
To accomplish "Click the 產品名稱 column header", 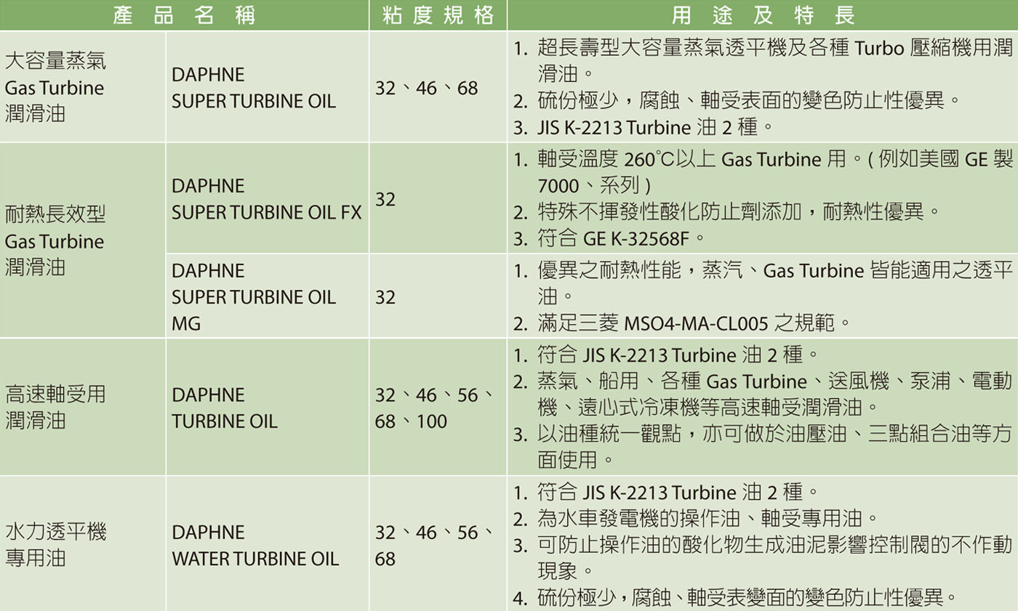I will coord(184,15).
